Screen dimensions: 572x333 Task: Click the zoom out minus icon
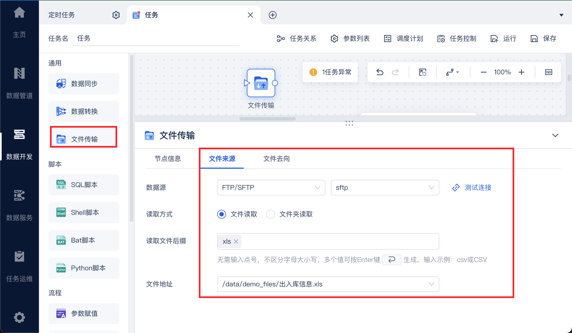[x=483, y=72]
